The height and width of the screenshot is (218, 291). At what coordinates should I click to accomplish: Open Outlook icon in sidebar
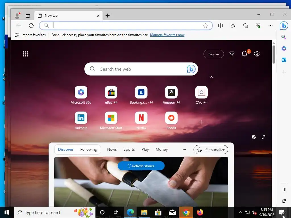[x=284, y=60]
